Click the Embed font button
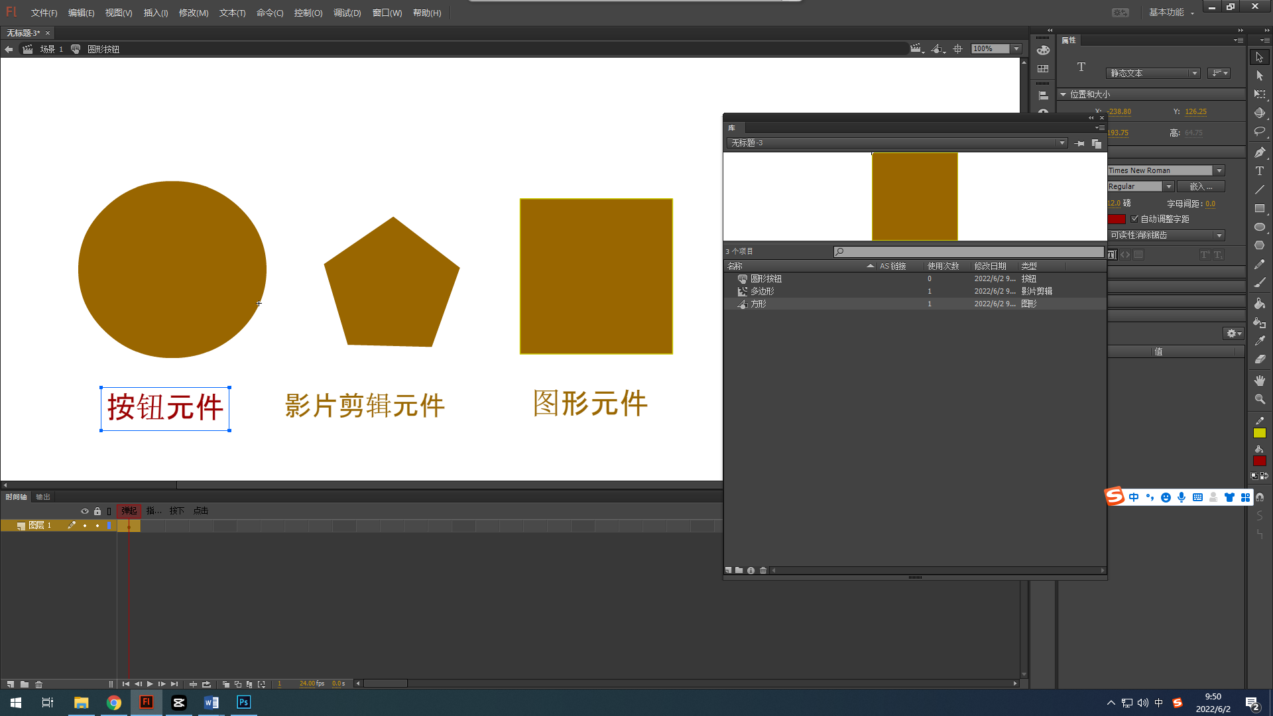The width and height of the screenshot is (1273, 716). (x=1201, y=186)
